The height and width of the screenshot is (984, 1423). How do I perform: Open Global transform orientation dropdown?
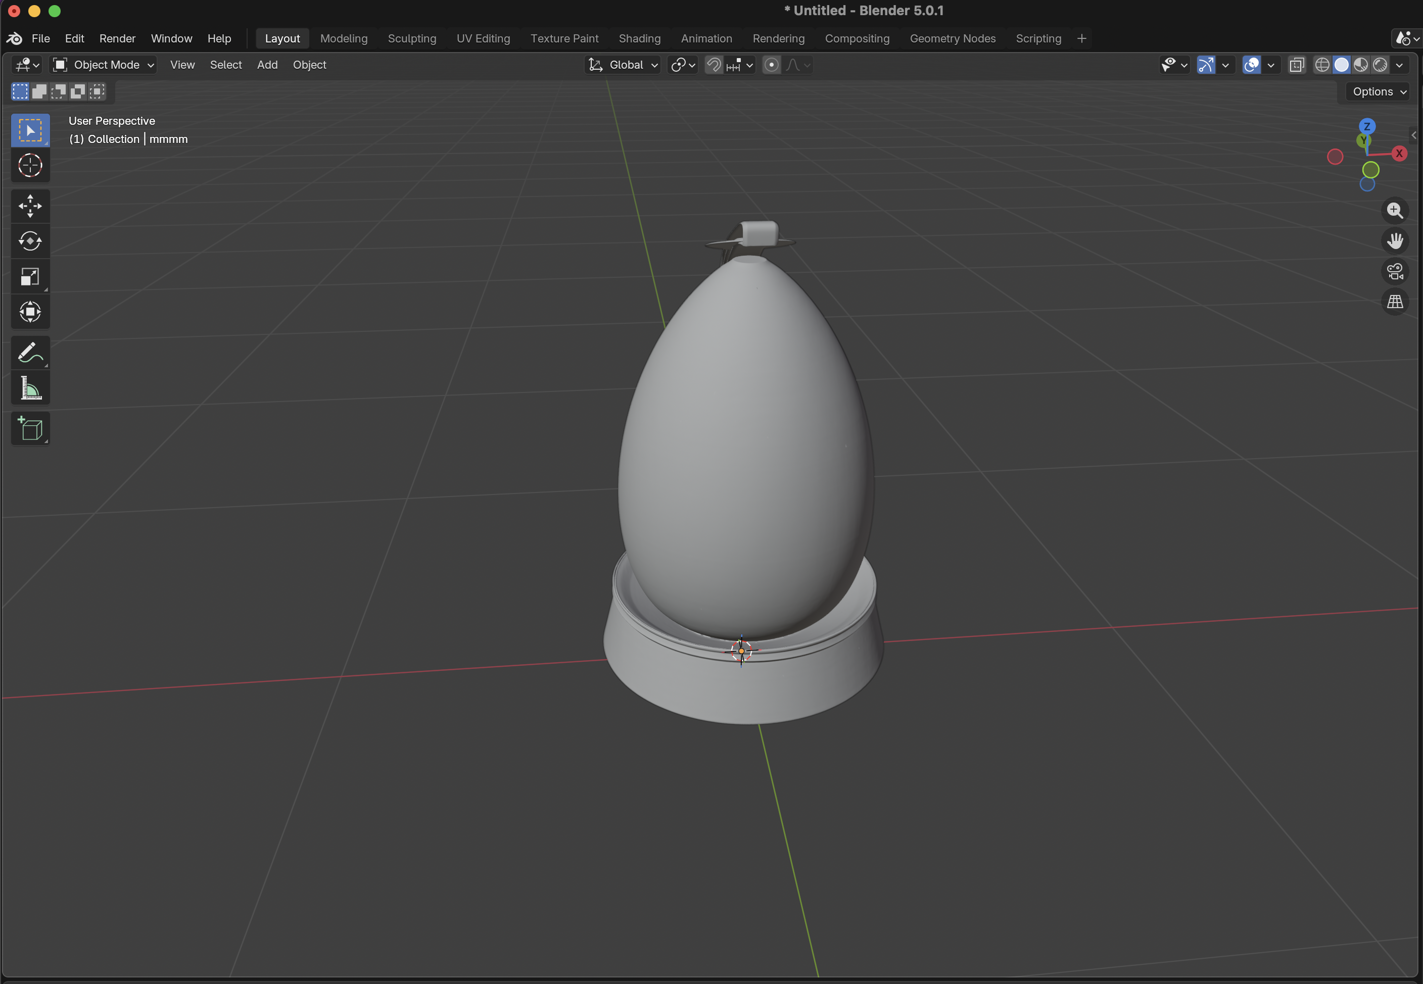623,65
